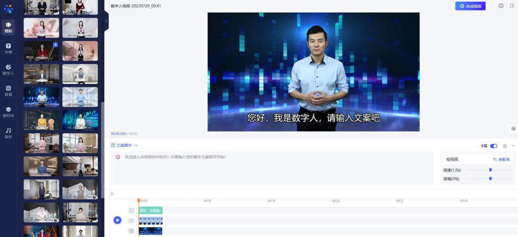Click the template panel vertical scrollbar
The width and height of the screenshot is (518, 237).
103,150
